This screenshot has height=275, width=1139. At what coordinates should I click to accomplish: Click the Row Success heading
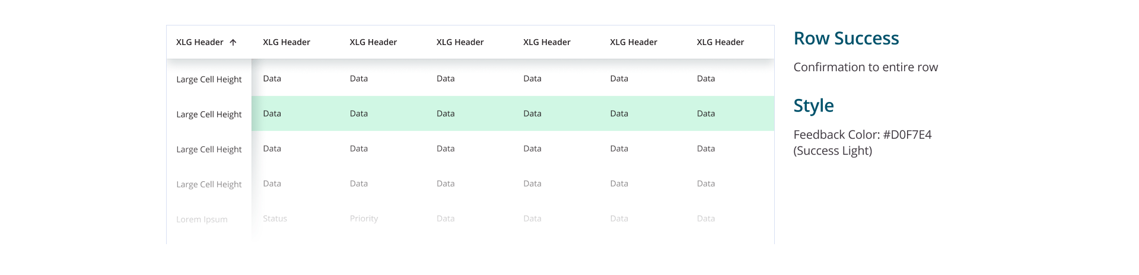pos(846,39)
